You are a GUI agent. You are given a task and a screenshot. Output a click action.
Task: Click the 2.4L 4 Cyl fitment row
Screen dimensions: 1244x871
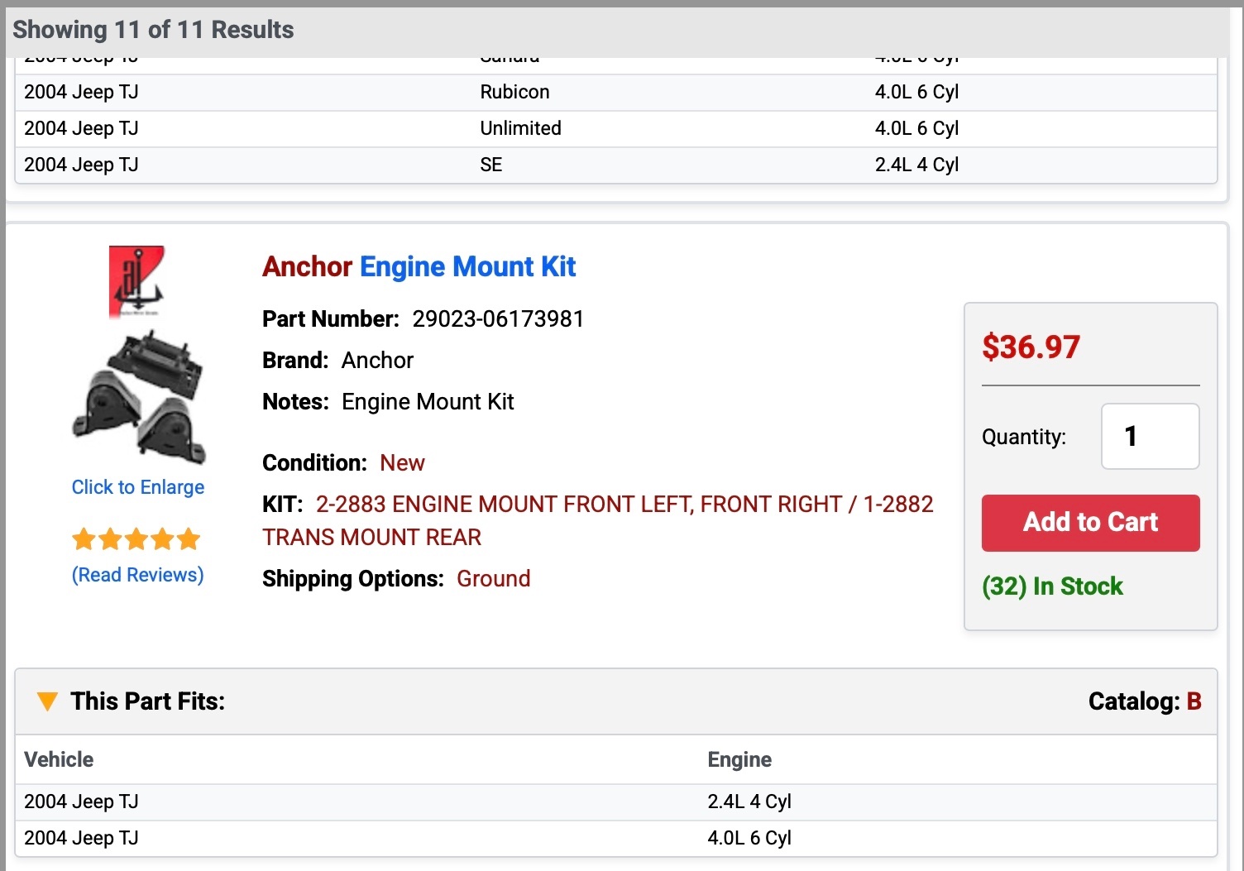(615, 802)
